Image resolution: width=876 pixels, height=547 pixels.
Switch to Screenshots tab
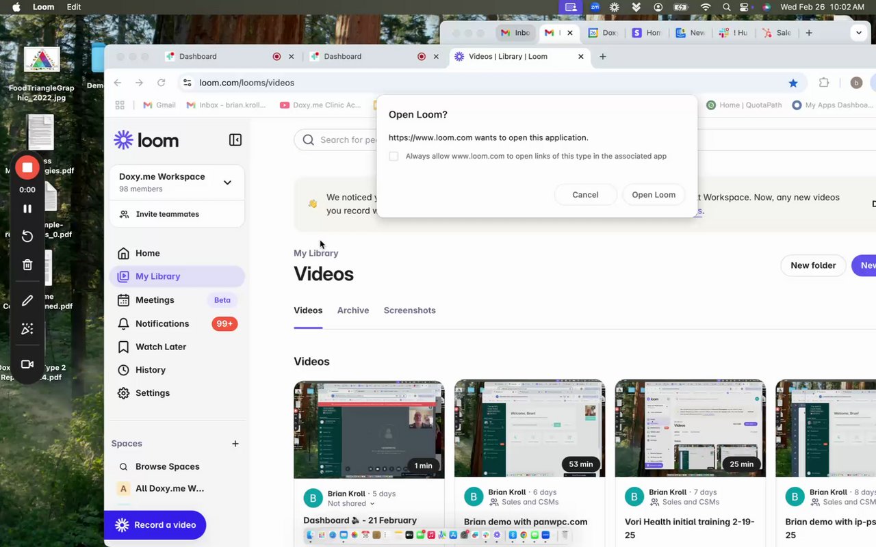pos(409,310)
